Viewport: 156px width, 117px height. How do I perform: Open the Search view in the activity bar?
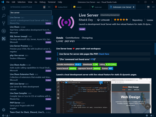[4, 16]
